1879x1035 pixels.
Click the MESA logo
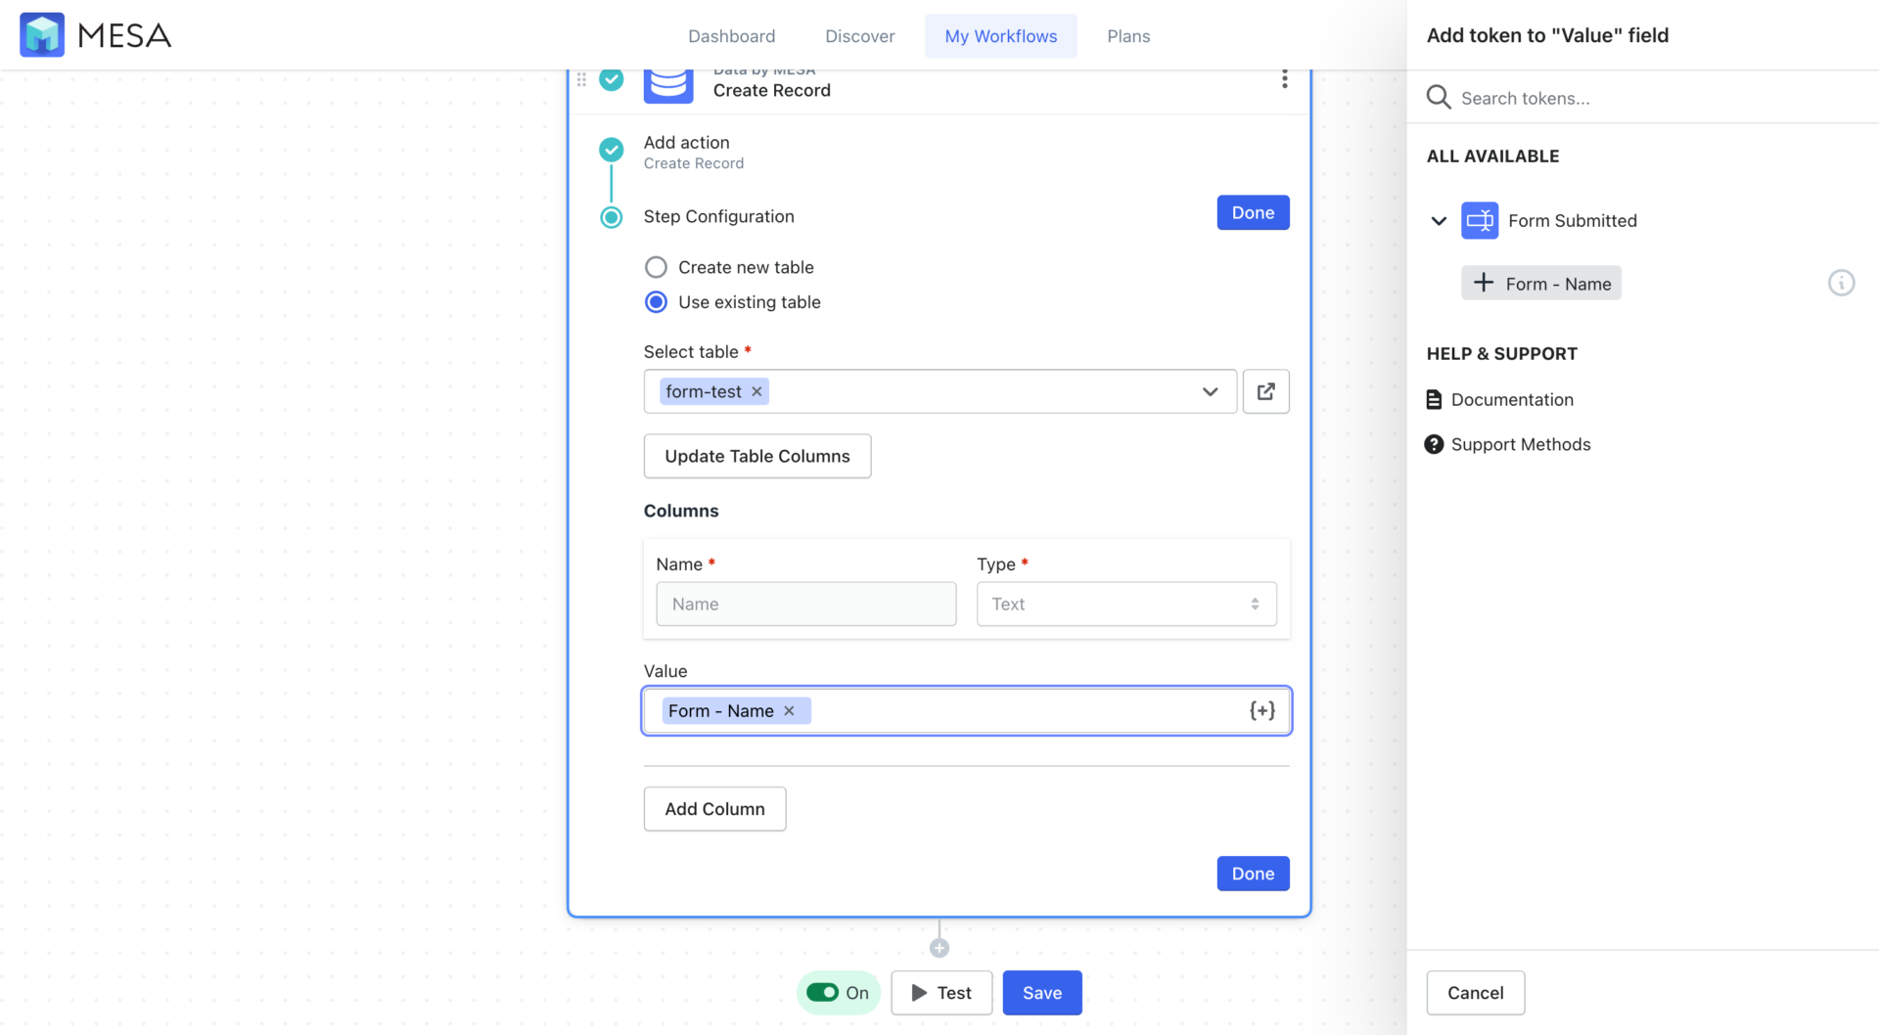(x=93, y=34)
